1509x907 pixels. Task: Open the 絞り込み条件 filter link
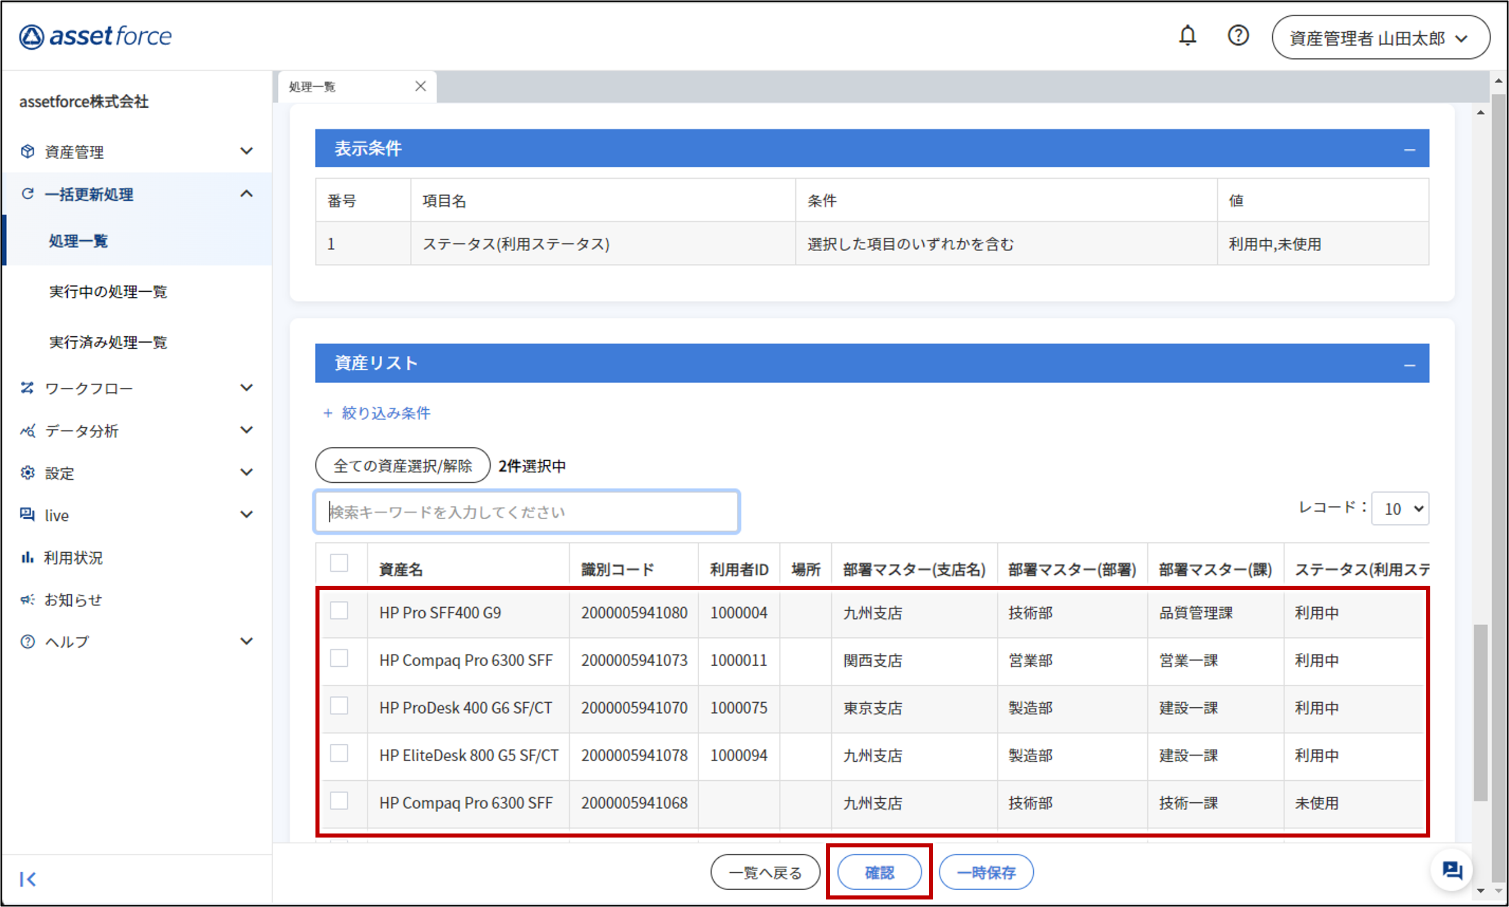point(385,413)
